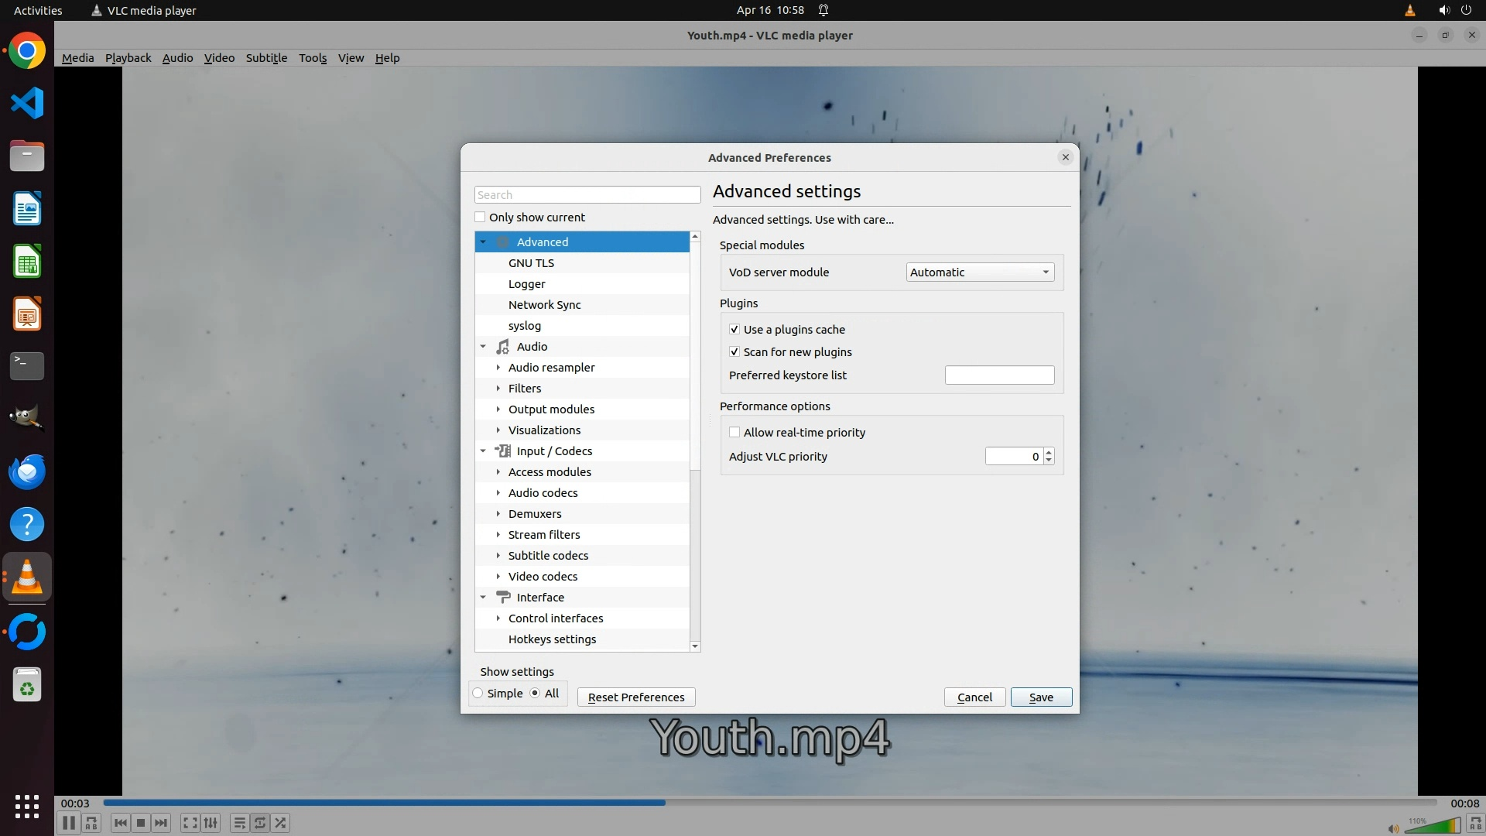Click the Reset Preferences button
This screenshot has width=1486, height=836.
point(636,697)
